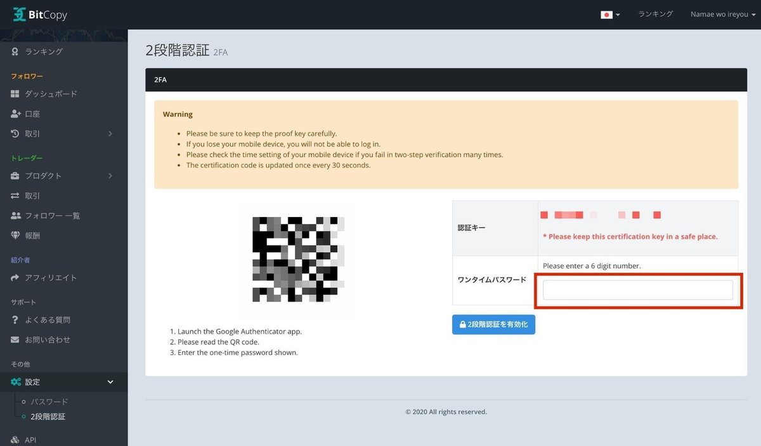The height and width of the screenshot is (446, 761).
Task: Click 'Please read the QR code.' step
Action: pos(218,342)
